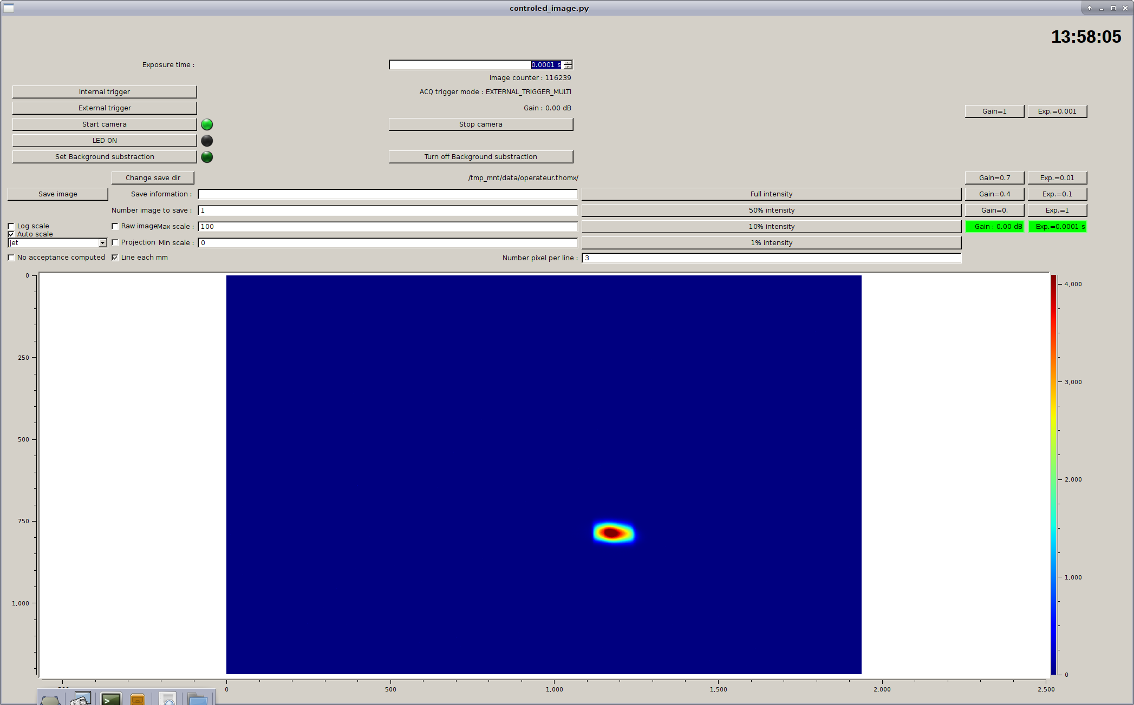Select the 50% intensity preset
This screenshot has width=1134, height=705.
tap(771, 210)
